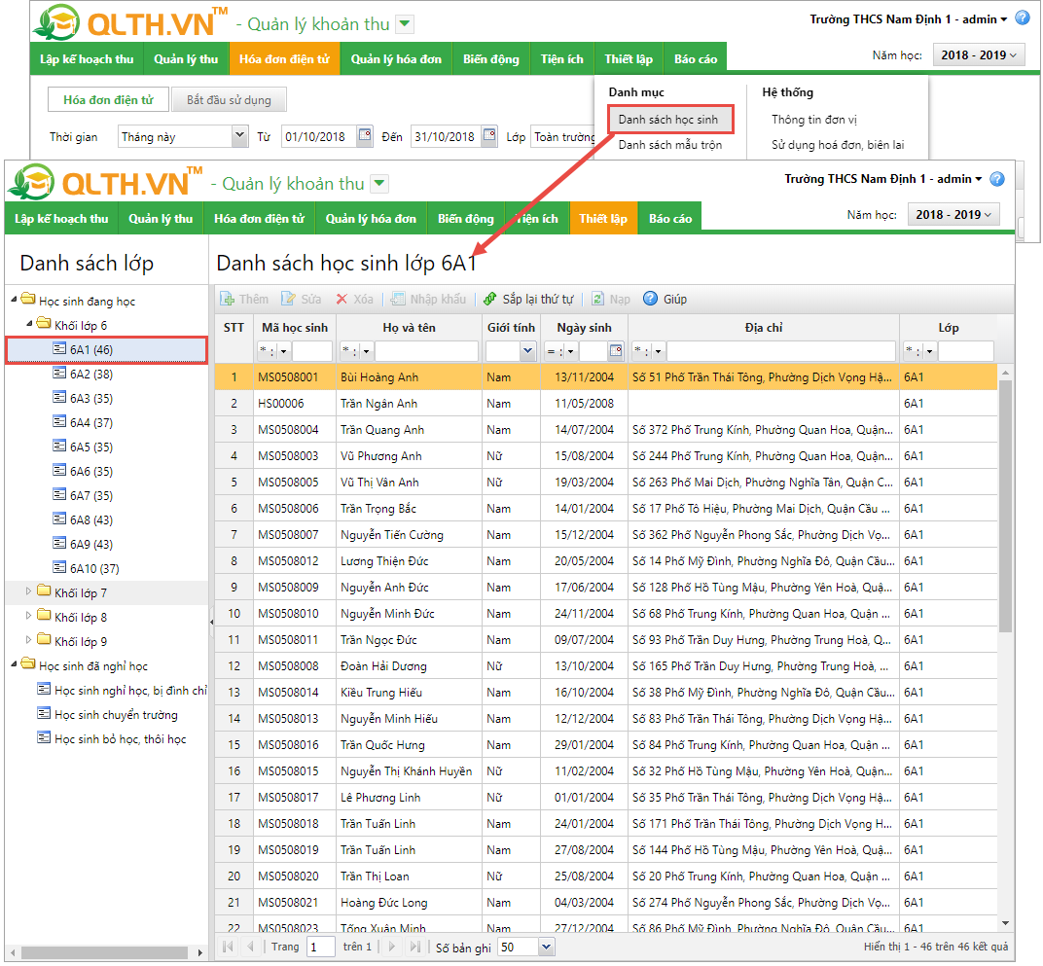Click the Bắt đầu sử dụng tab

229,100
